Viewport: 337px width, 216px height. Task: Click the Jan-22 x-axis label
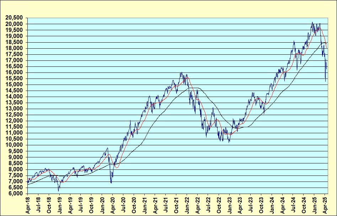[187, 205]
